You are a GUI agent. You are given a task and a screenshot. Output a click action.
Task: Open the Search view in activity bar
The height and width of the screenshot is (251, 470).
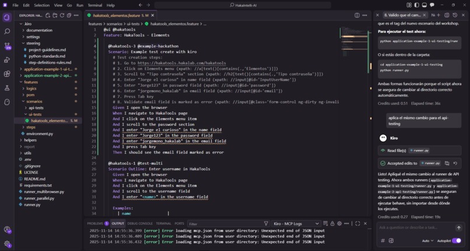(7, 31)
